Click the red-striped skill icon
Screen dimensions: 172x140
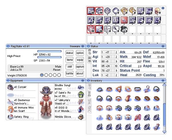(x=124, y=20)
